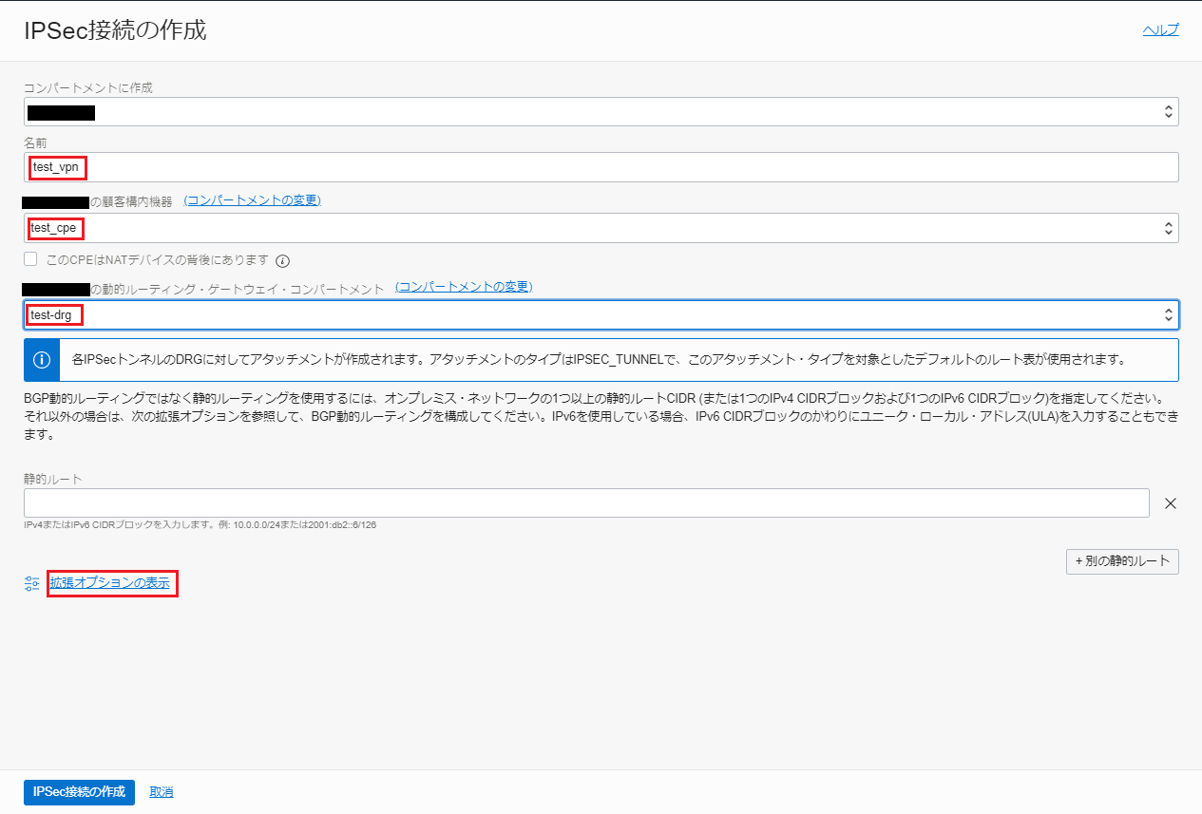Click the IPSec接続の作成 page heading
The width and height of the screenshot is (1202, 814).
(115, 30)
